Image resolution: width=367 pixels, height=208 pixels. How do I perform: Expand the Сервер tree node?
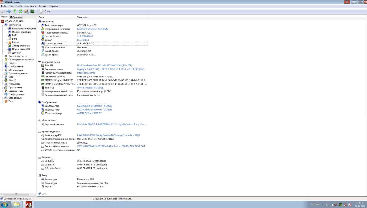(3, 63)
